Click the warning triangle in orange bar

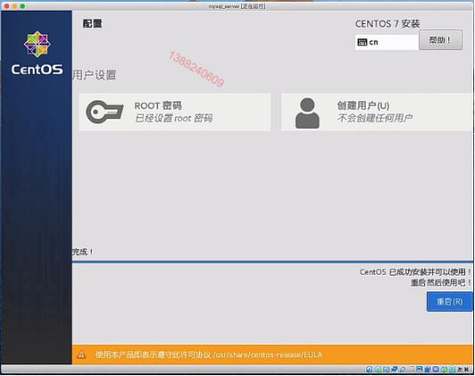[x=81, y=355]
